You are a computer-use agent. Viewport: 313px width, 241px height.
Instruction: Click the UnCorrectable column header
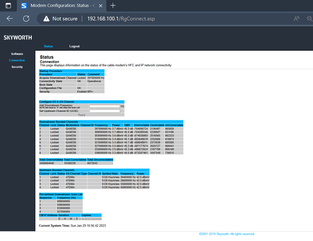click(174, 125)
